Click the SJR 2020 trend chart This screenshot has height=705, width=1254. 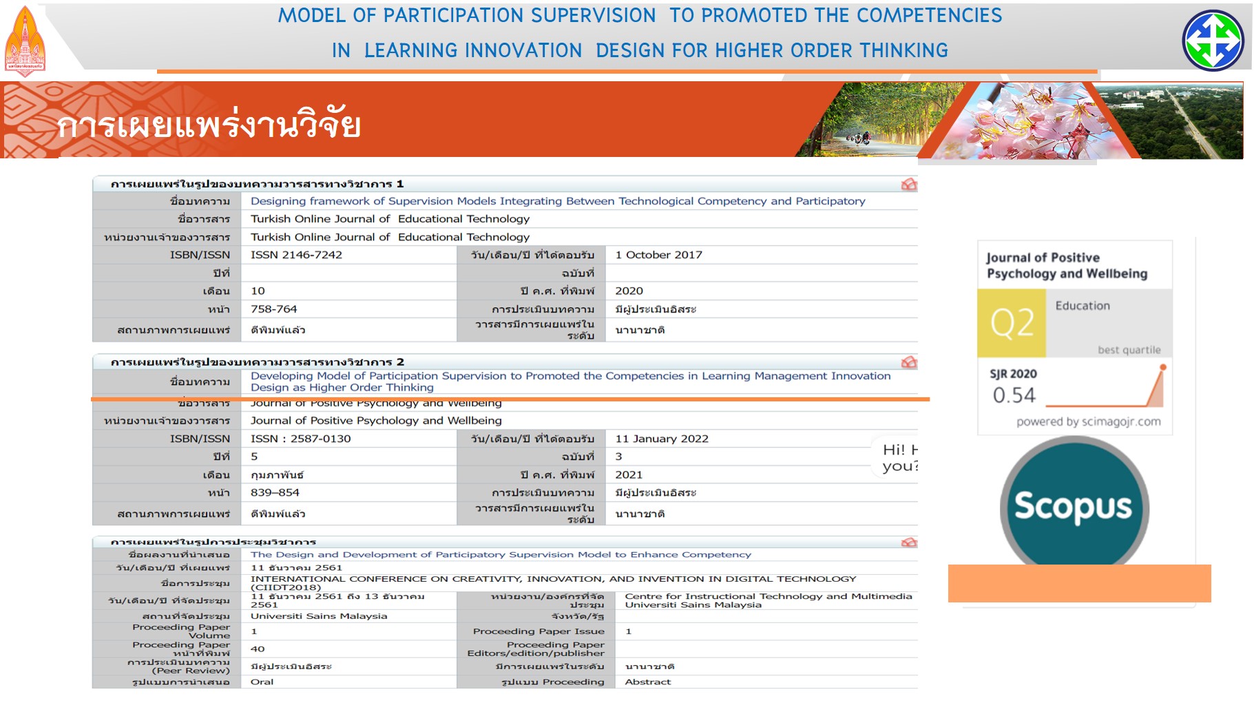[x=1105, y=386]
